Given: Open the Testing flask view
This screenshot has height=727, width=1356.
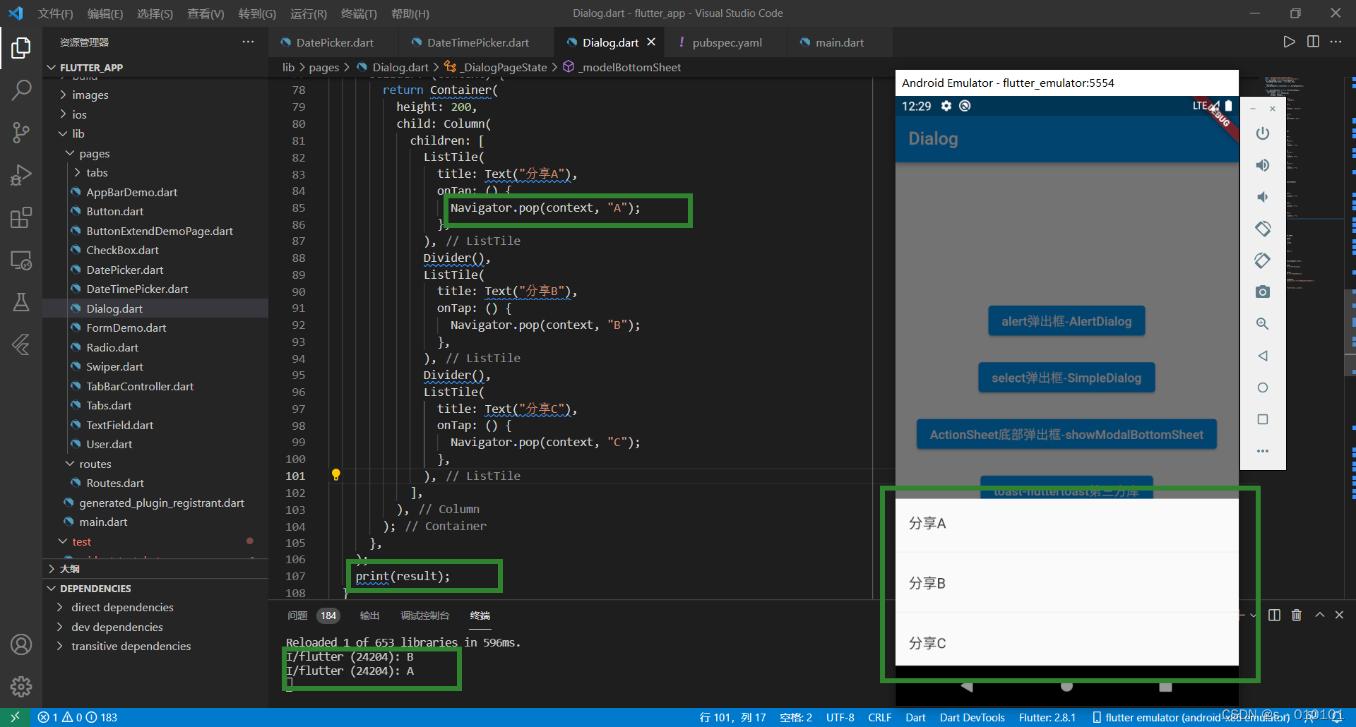Looking at the screenshot, I should pos(21,302).
